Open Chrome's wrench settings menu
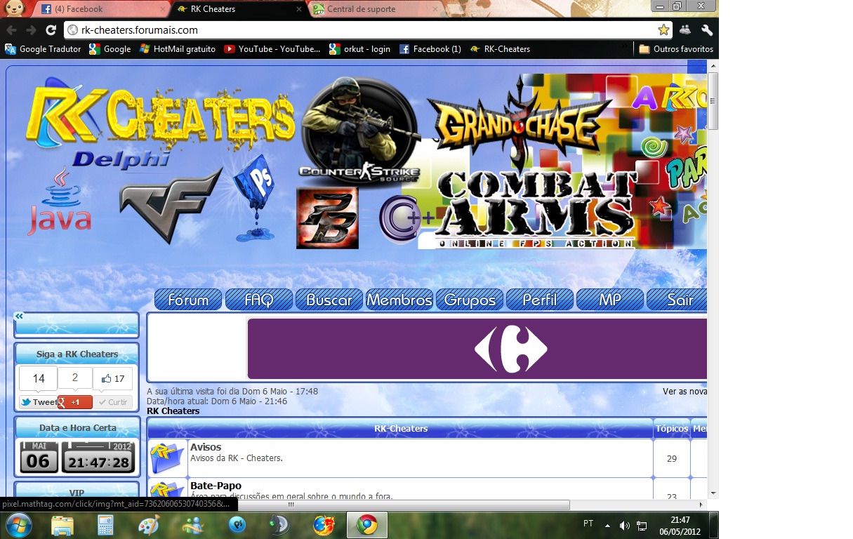This screenshot has width=853, height=539. point(707,30)
